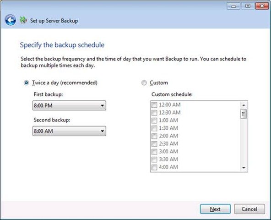Expand the Second backup time dropdown
The width and height of the screenshot is (271, 220).
coord(102,131)
